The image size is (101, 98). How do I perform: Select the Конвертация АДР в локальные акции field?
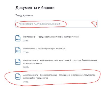tap(57, 24)
